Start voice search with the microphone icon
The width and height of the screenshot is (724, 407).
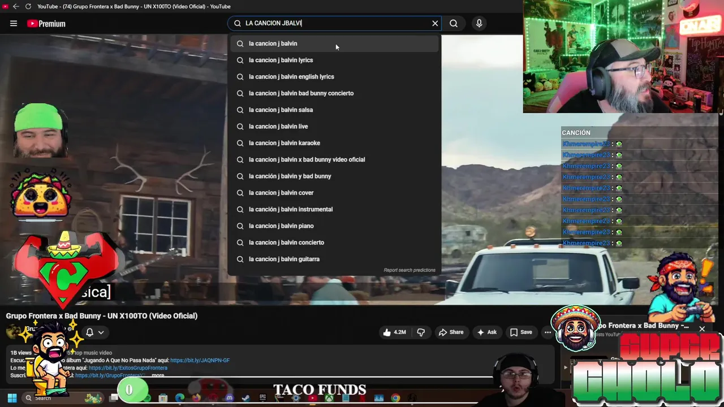pyautogui.click(x=479, y=23)
